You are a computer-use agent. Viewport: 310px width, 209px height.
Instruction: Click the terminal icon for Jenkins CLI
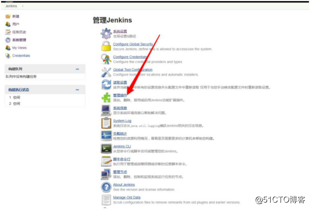pos(106,148)
